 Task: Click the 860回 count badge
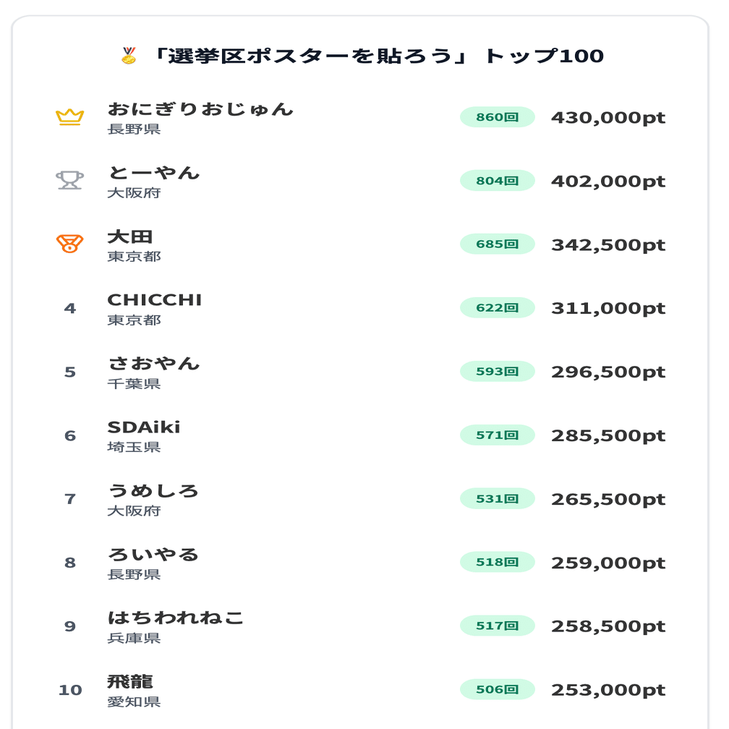pos(497,117)
